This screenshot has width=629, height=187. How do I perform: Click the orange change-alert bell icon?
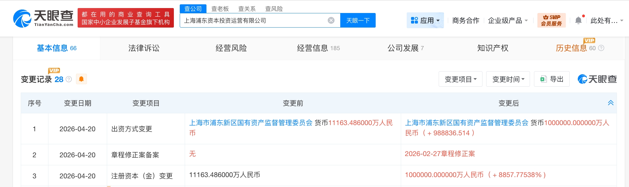(81, 79)
